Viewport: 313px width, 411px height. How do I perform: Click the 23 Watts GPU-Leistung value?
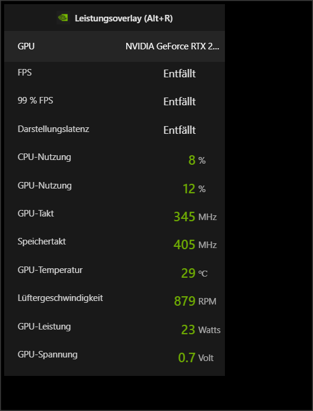tap(201, 330)
